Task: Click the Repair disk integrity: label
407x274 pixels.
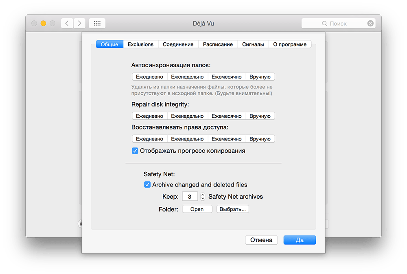Action: click(x=160, y=104)
